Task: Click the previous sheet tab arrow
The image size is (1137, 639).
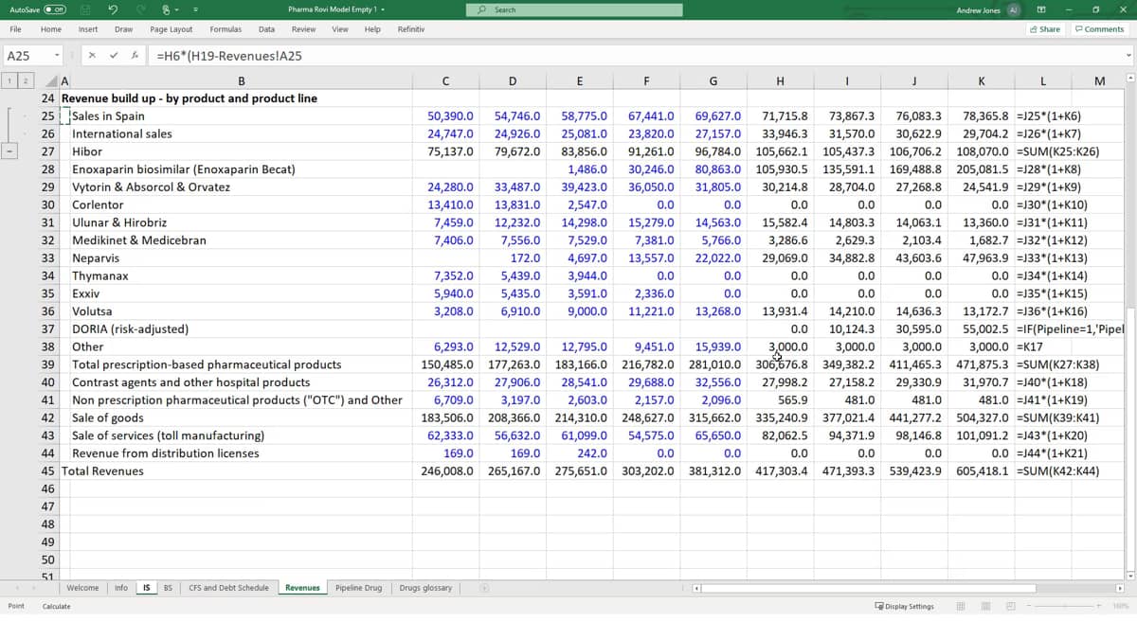Action: 16,588
